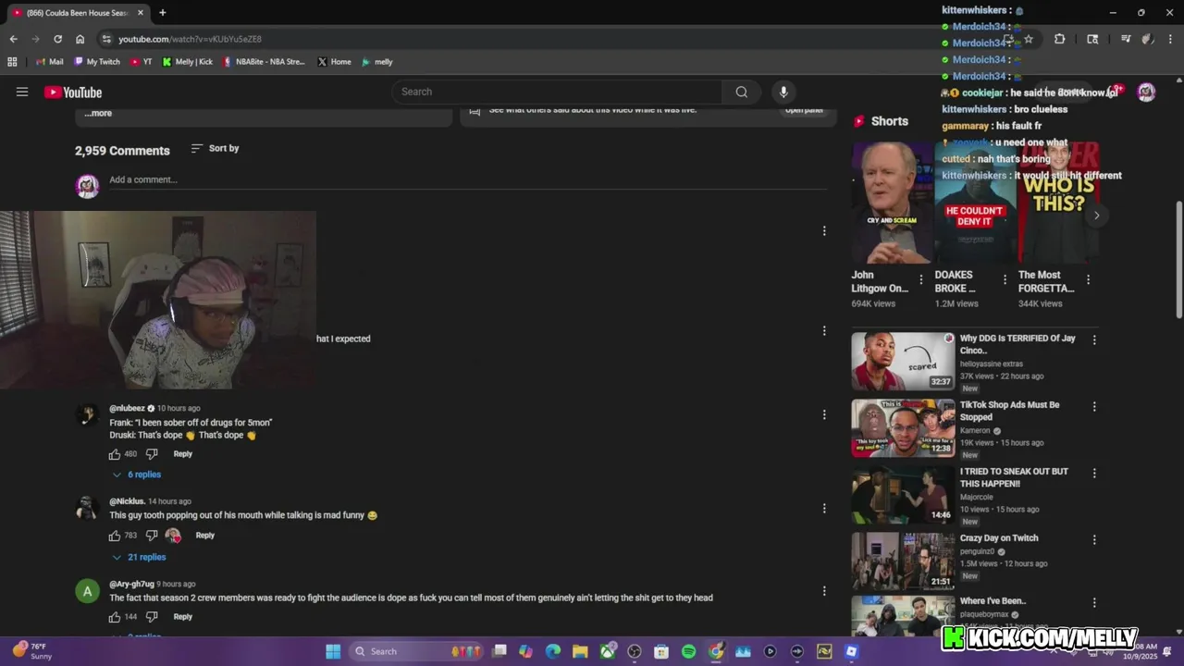Open Chrome extensions puzzle icon

[1059, 39]
